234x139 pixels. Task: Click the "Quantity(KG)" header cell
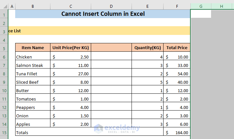[x=147, y=48]
